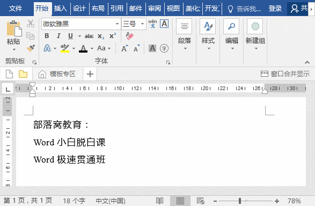
Task: Open the 文件 File menu
Action: 16,9
